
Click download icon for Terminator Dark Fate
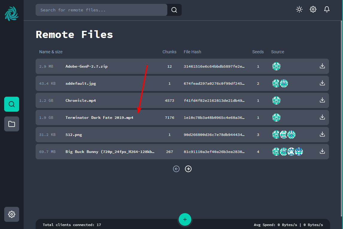click(322, 117)
